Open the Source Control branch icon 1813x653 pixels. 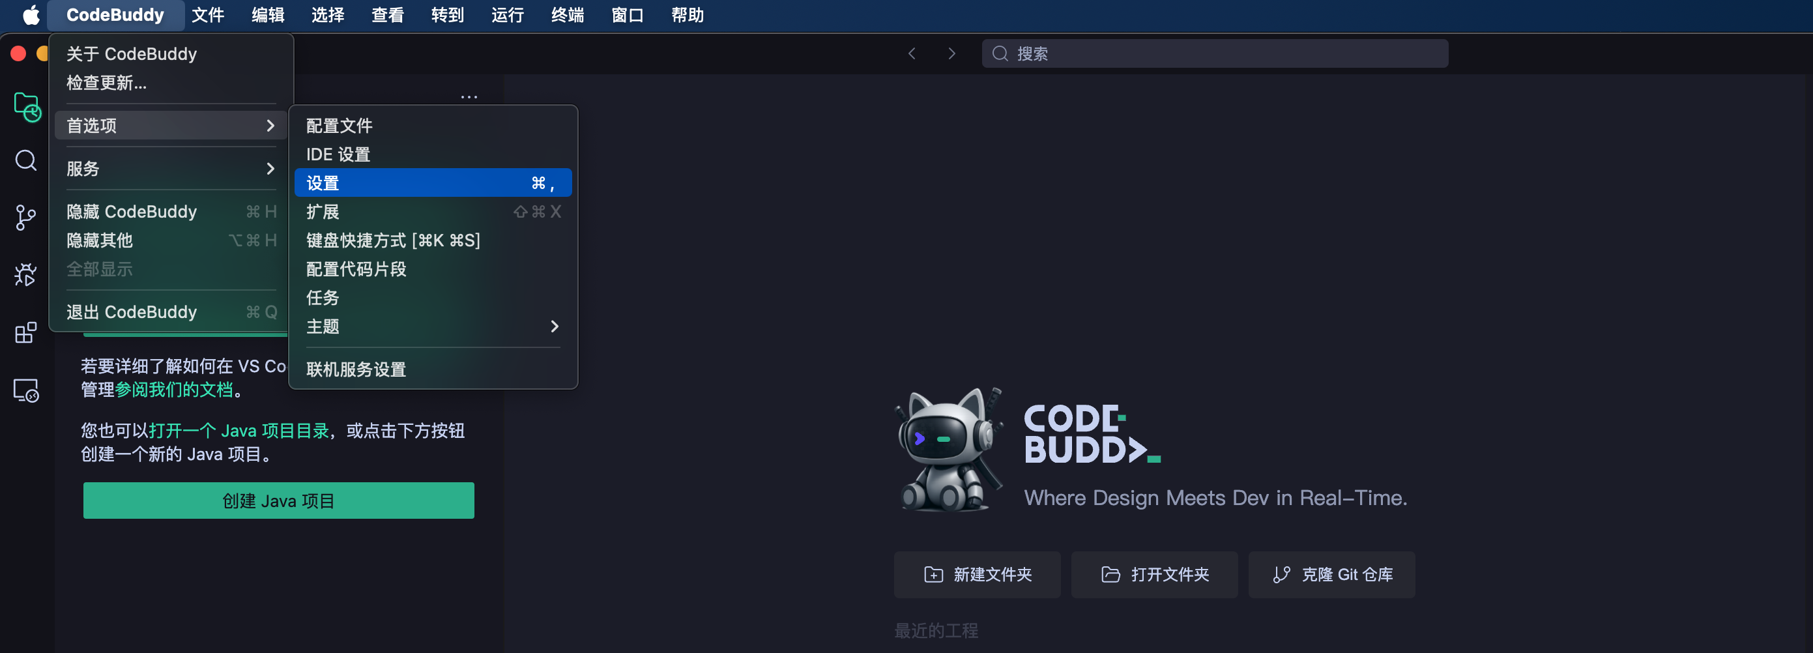pos(26,218)
